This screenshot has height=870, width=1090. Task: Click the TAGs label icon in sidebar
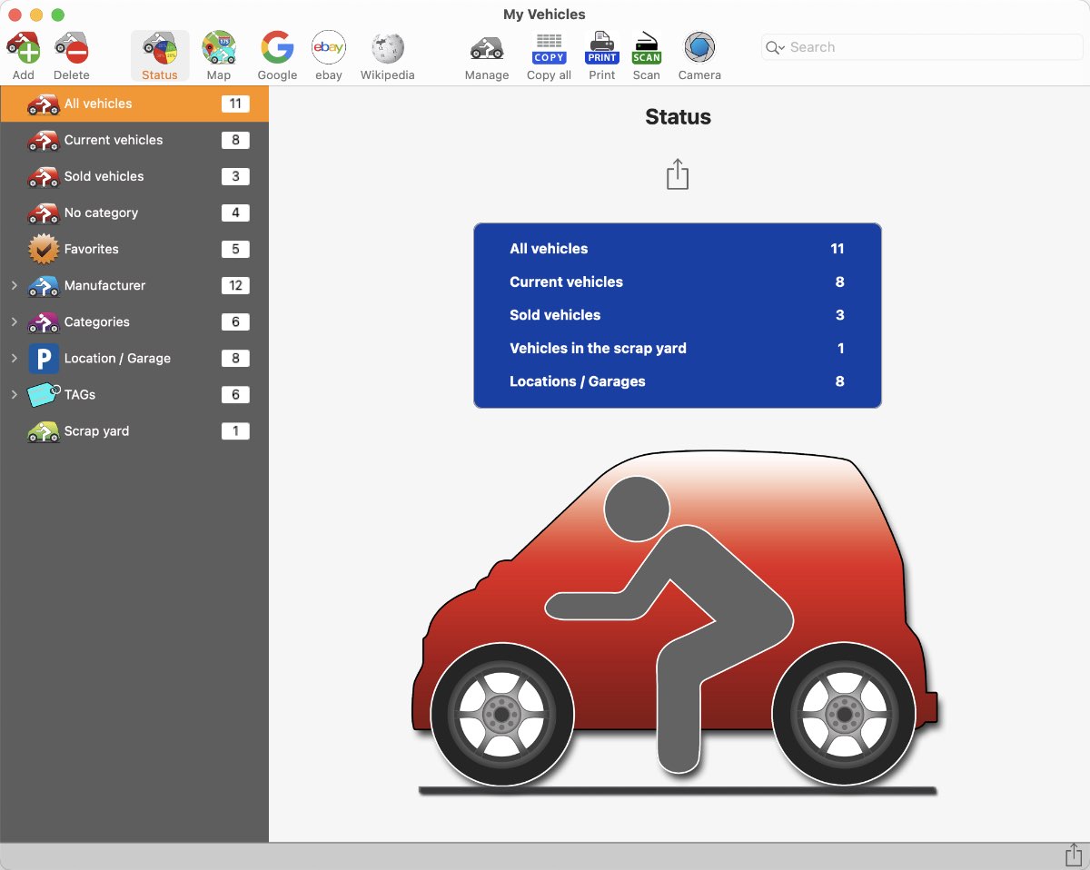(44, 394)
